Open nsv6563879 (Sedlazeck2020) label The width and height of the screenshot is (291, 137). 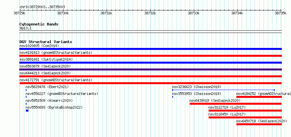(x=45, y=66)
